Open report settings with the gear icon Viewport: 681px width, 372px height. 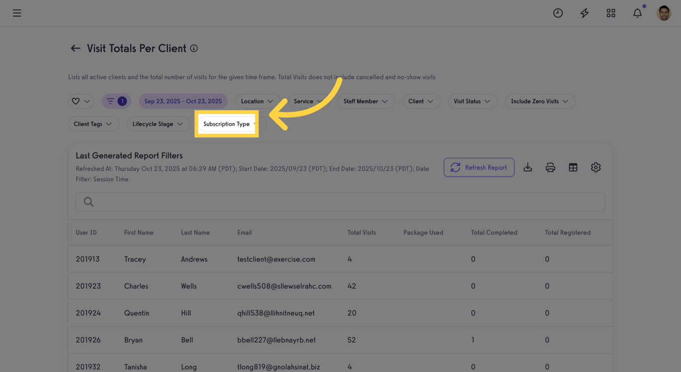point(596,167)
